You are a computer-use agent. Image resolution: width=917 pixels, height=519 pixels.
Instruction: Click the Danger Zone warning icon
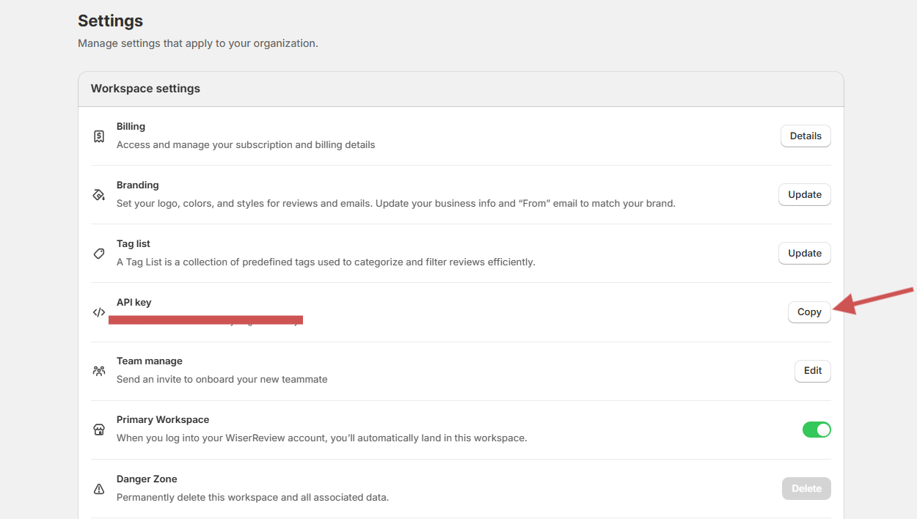point(99,489)
